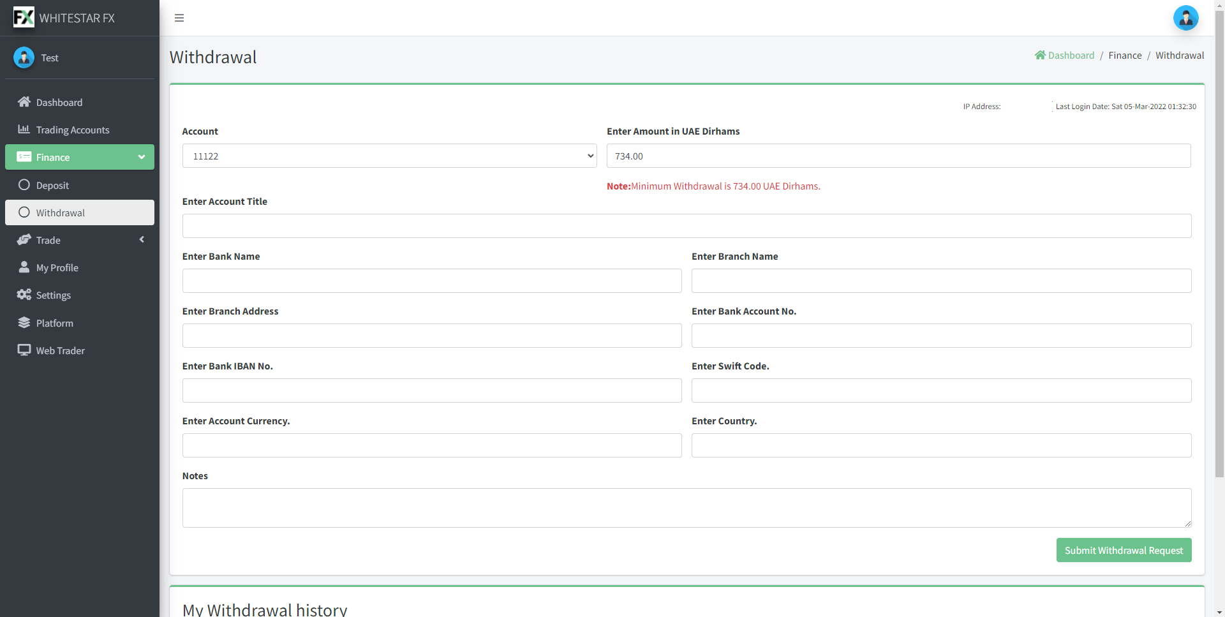Collapse the Finance menu chevron
The height and width of the screenshot is (617, 1225).
click(142, 157)
